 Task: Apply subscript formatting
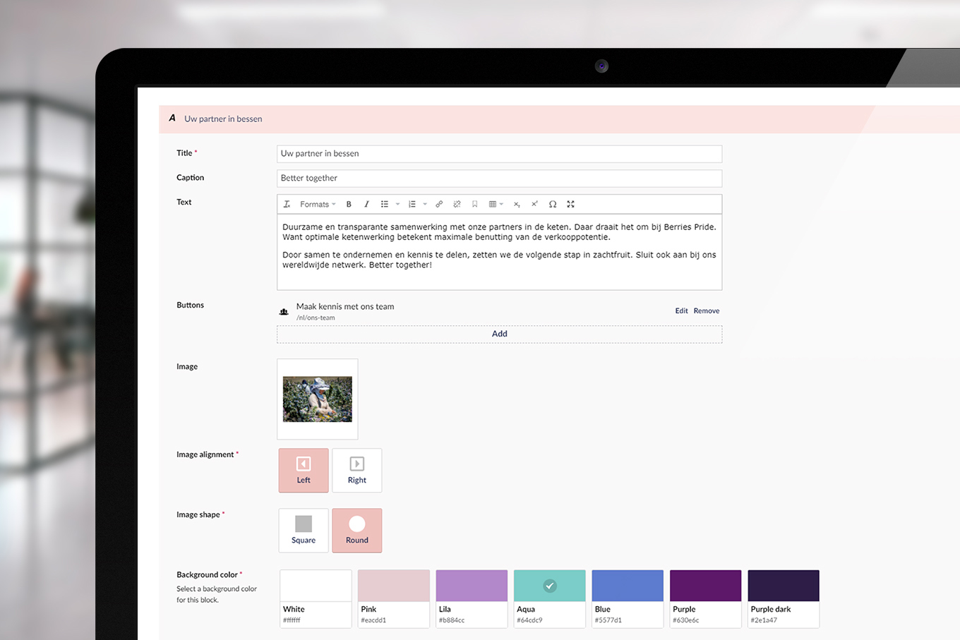517,205
